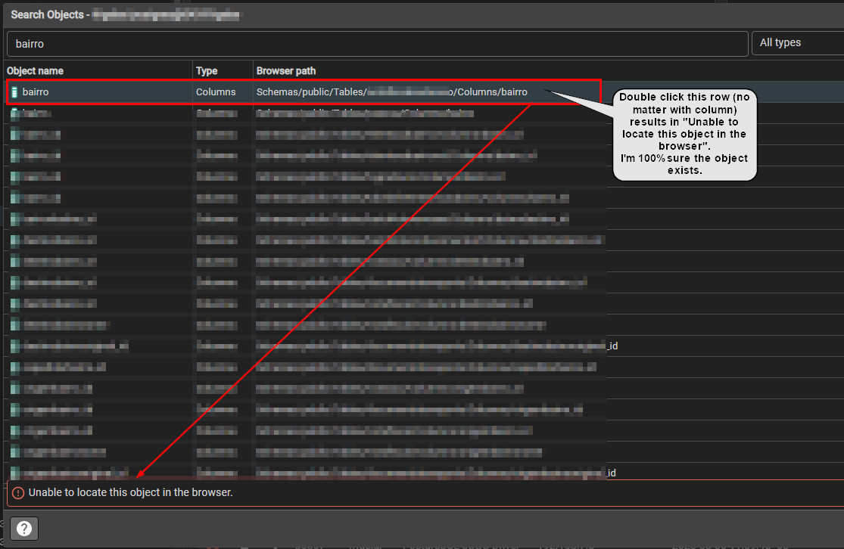Click the divider between Type and Browser path
Image resolution: width=844 pixels, height=549 pixels.
point(253,71)
